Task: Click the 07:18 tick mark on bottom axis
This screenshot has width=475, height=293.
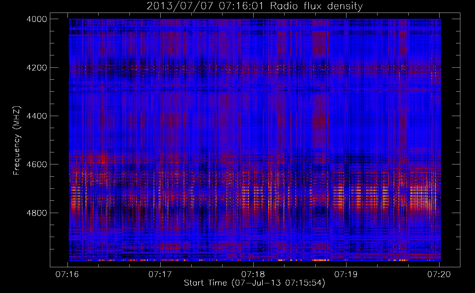Action: point(253,264)
